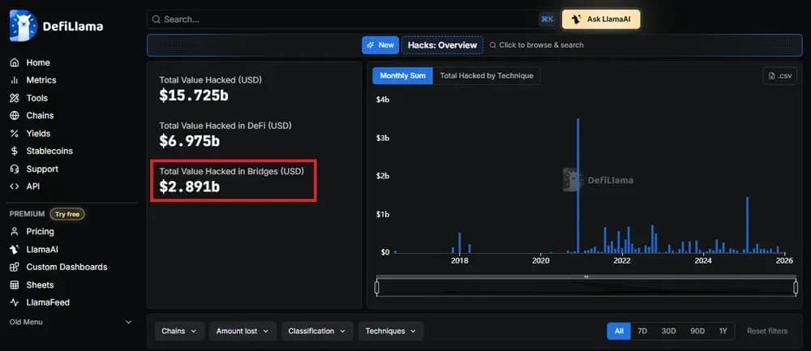Click the Ask LlamaAI button
Screen dimensions: 811x351
[601, 19]
